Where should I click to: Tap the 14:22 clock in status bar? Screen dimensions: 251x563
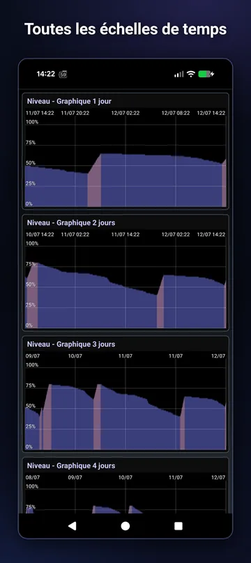pyautogui.click(x=45, y=74)
